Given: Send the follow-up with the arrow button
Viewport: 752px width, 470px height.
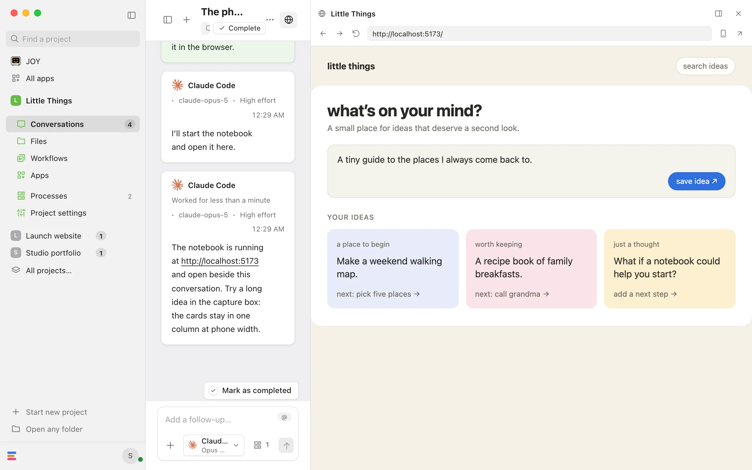Looking at the screenshot, I should point(286,445).
